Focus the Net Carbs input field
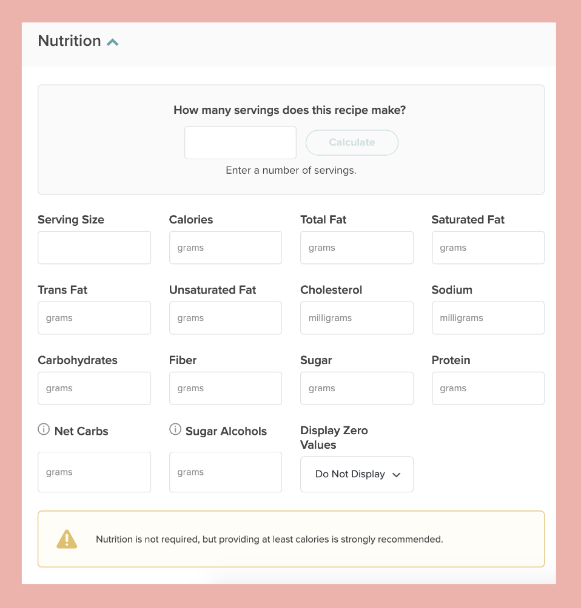Image resolution: width=581 pixels, height=608 pixels. pos(94,472)
